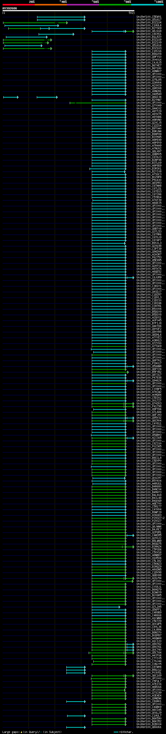Click hit label UniRef100_A2I3U5
The width and height of the screenshot is (166, 734).
coord(149,438)
